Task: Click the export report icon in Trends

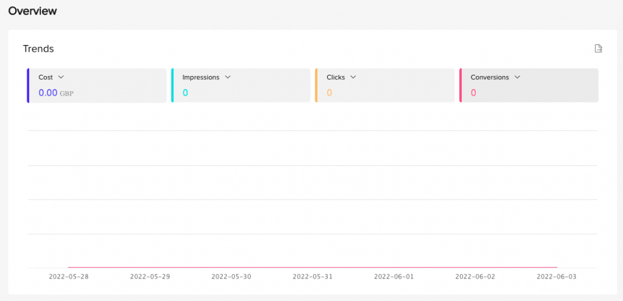Action: (x=598, y=49)
